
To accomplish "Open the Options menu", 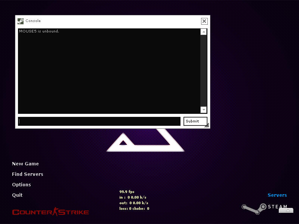I will [21, 184].
